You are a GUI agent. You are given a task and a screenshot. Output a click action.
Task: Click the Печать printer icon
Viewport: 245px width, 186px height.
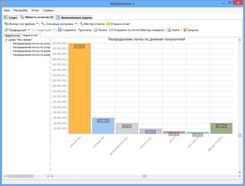[95, 30]
